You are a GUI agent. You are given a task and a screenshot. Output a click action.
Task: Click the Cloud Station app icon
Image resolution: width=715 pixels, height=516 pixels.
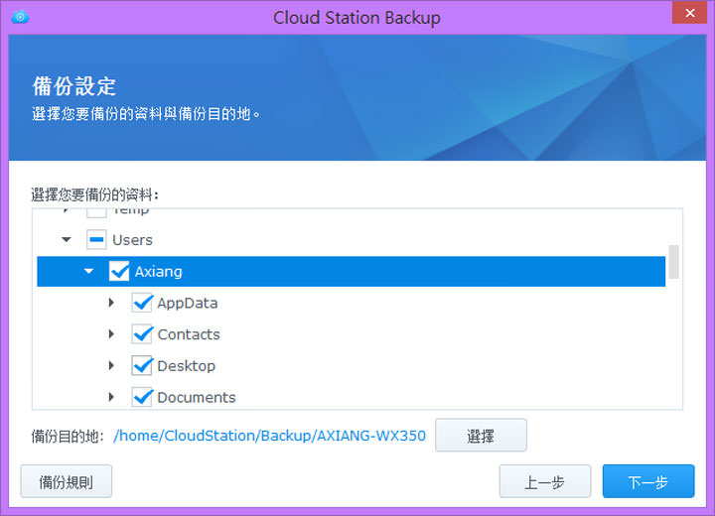coord(22,17)
